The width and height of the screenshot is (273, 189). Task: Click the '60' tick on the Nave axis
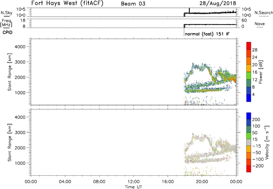[x=244, y=20]
